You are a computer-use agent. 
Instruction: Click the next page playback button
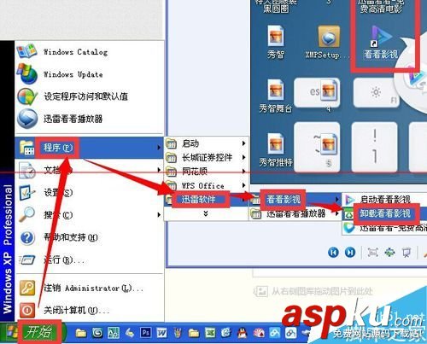pos(350,252)
